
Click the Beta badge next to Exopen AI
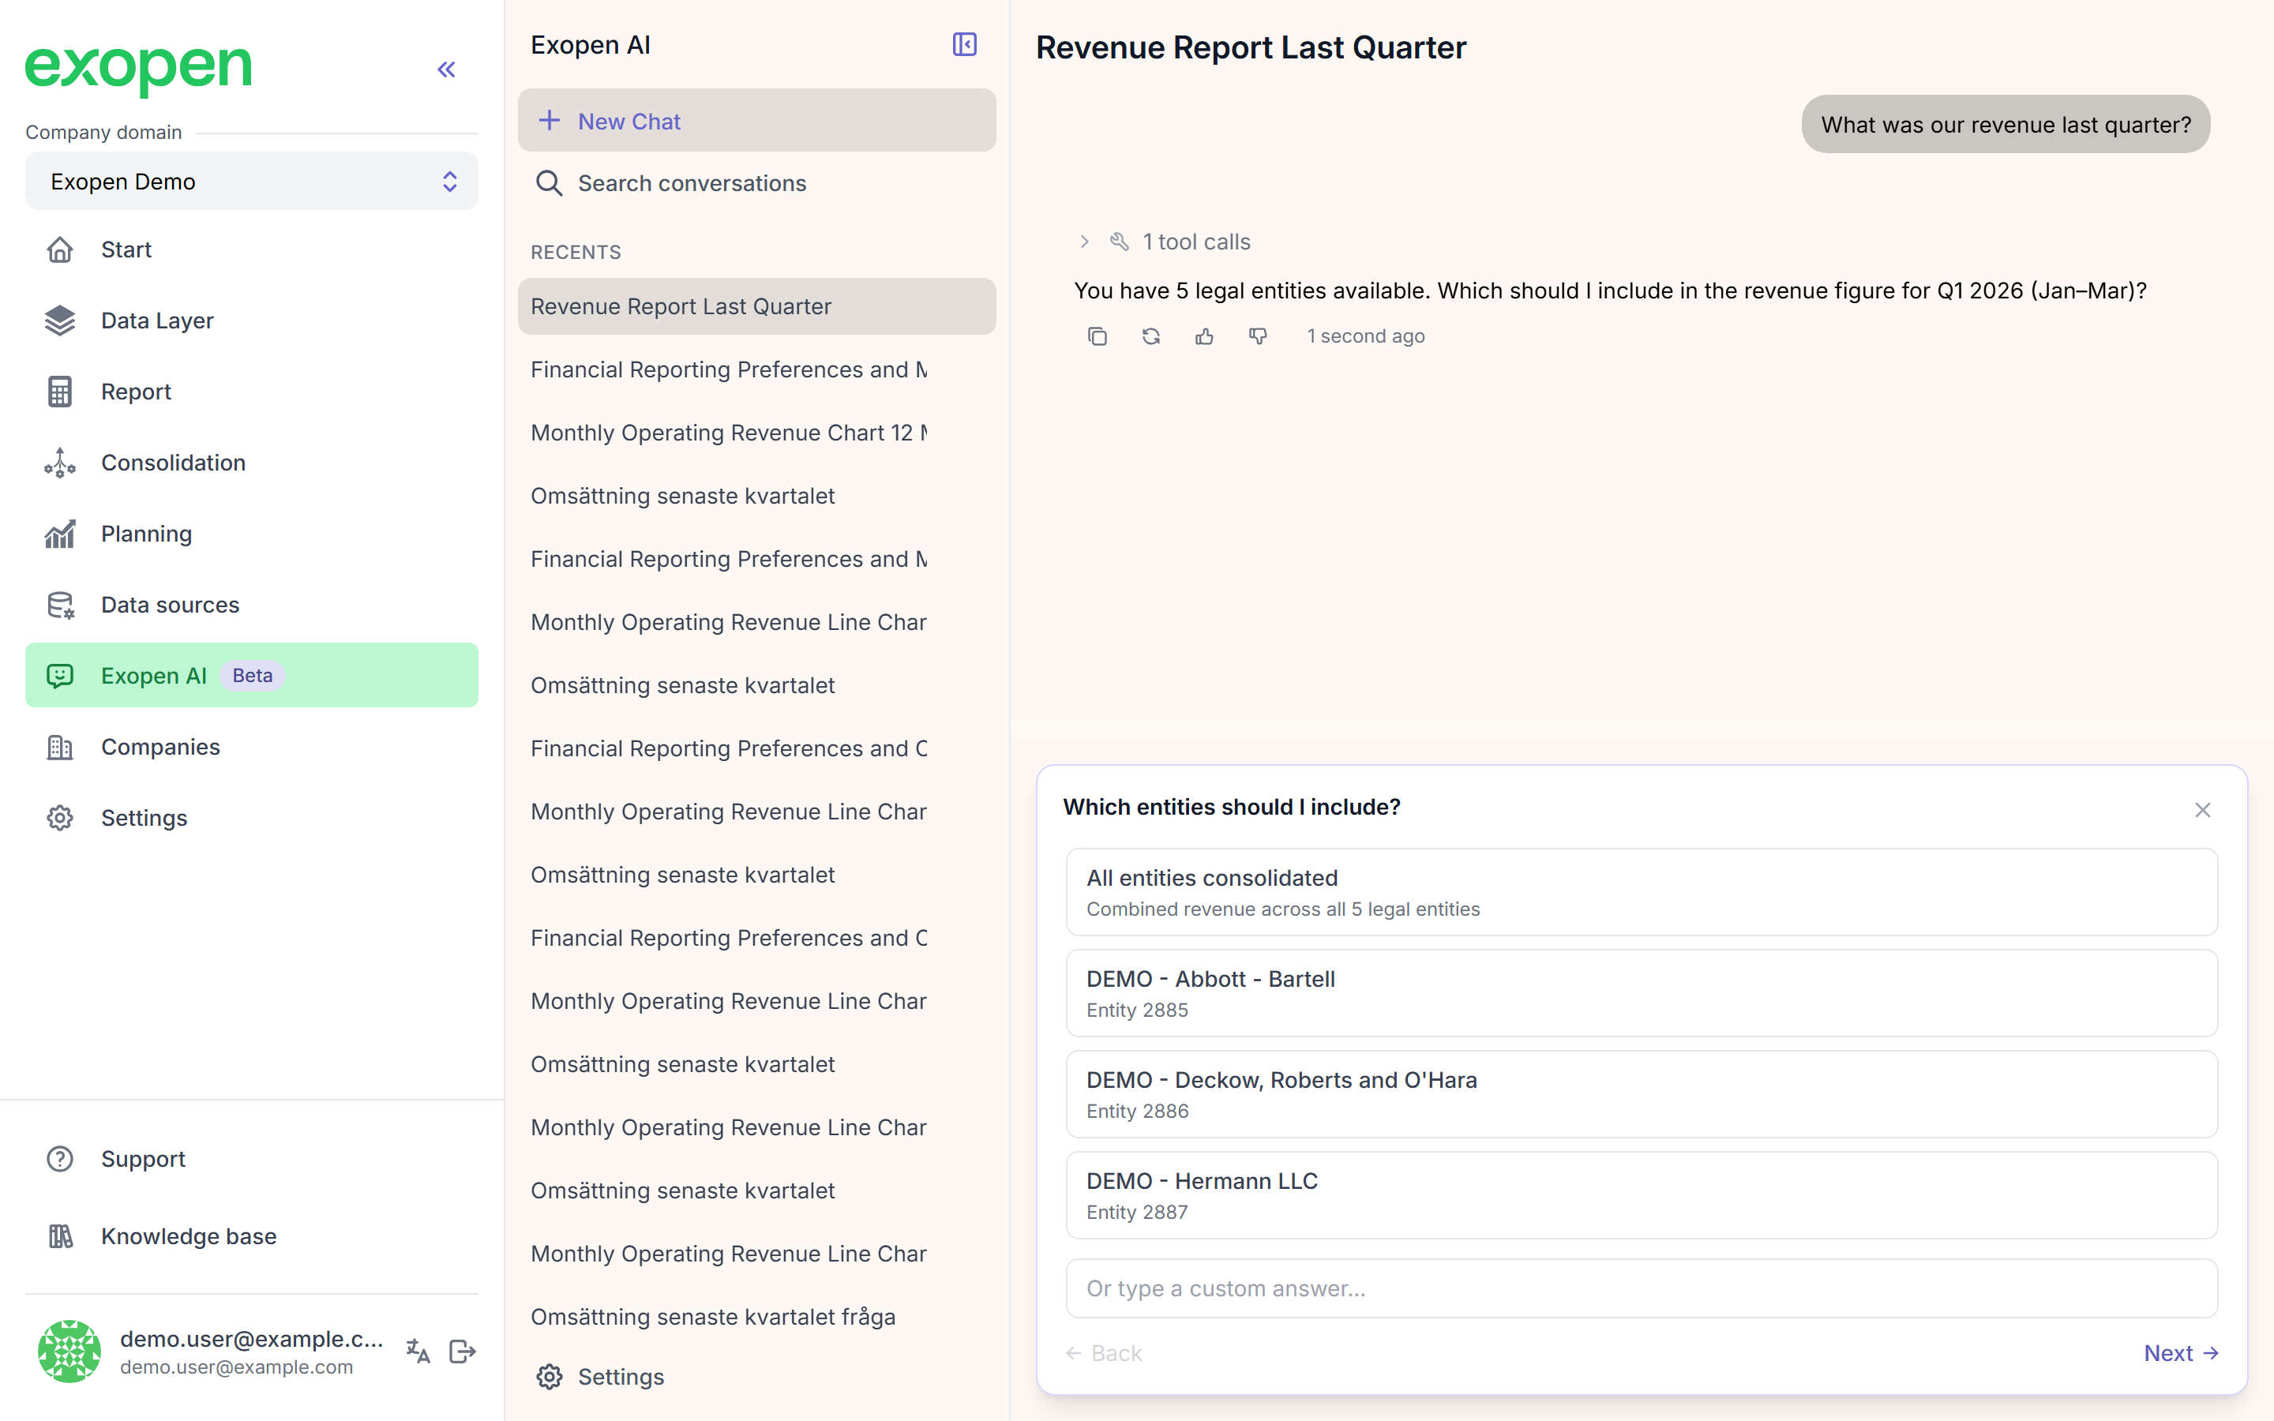tap(252, 676)
